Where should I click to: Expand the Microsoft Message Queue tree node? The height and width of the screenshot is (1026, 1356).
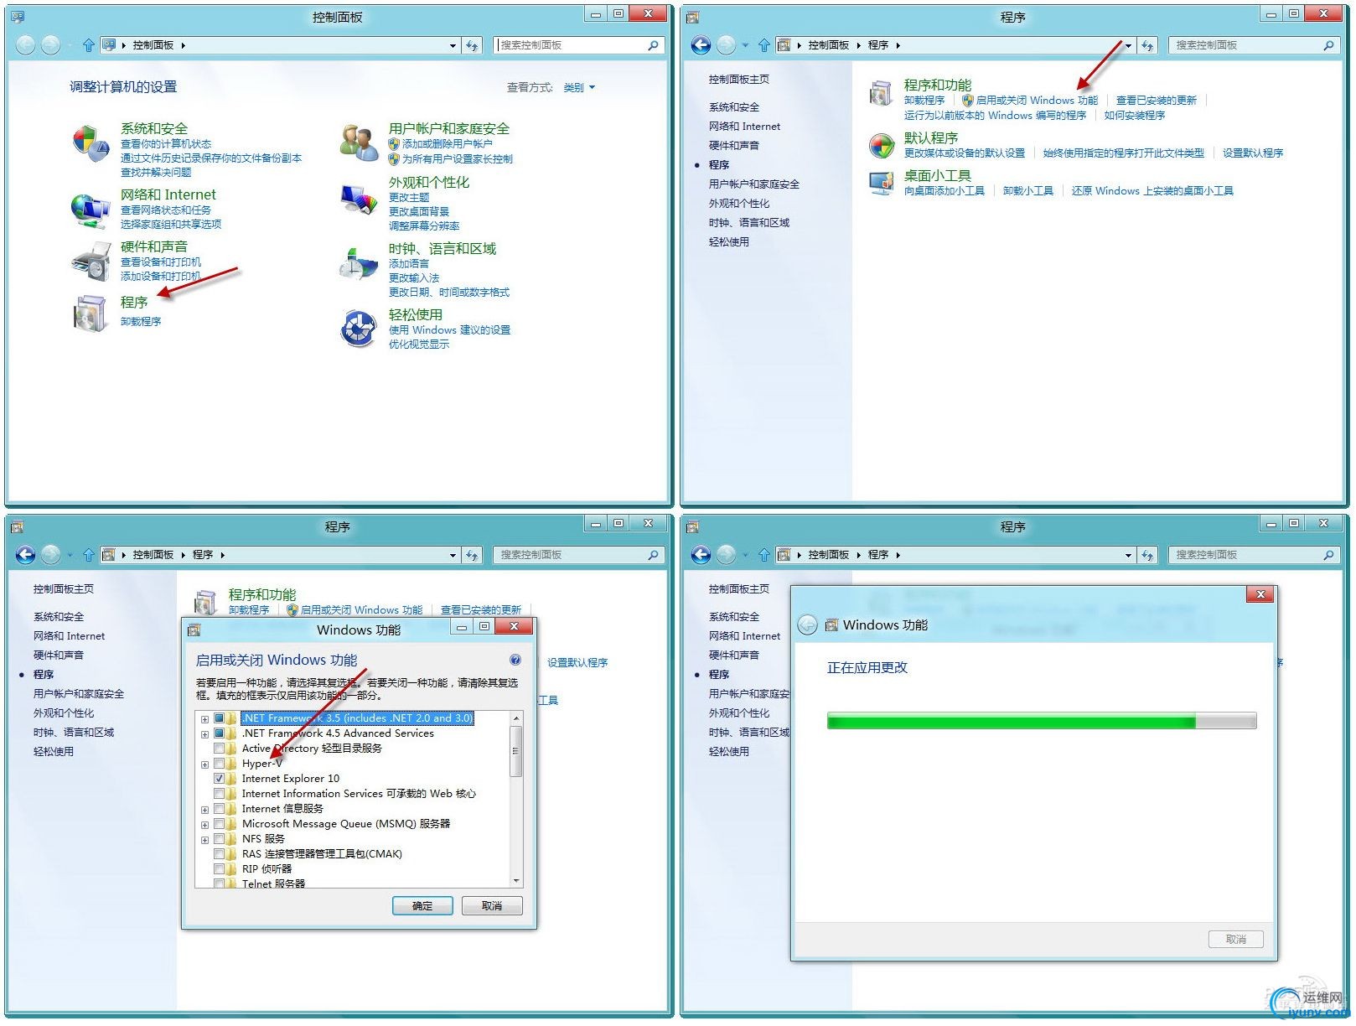click(204, 825)
